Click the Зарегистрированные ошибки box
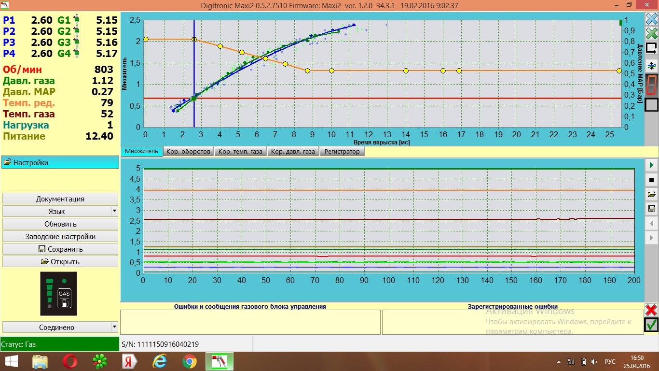This screenshot has width=659, height=371. (x=512, y=322)
